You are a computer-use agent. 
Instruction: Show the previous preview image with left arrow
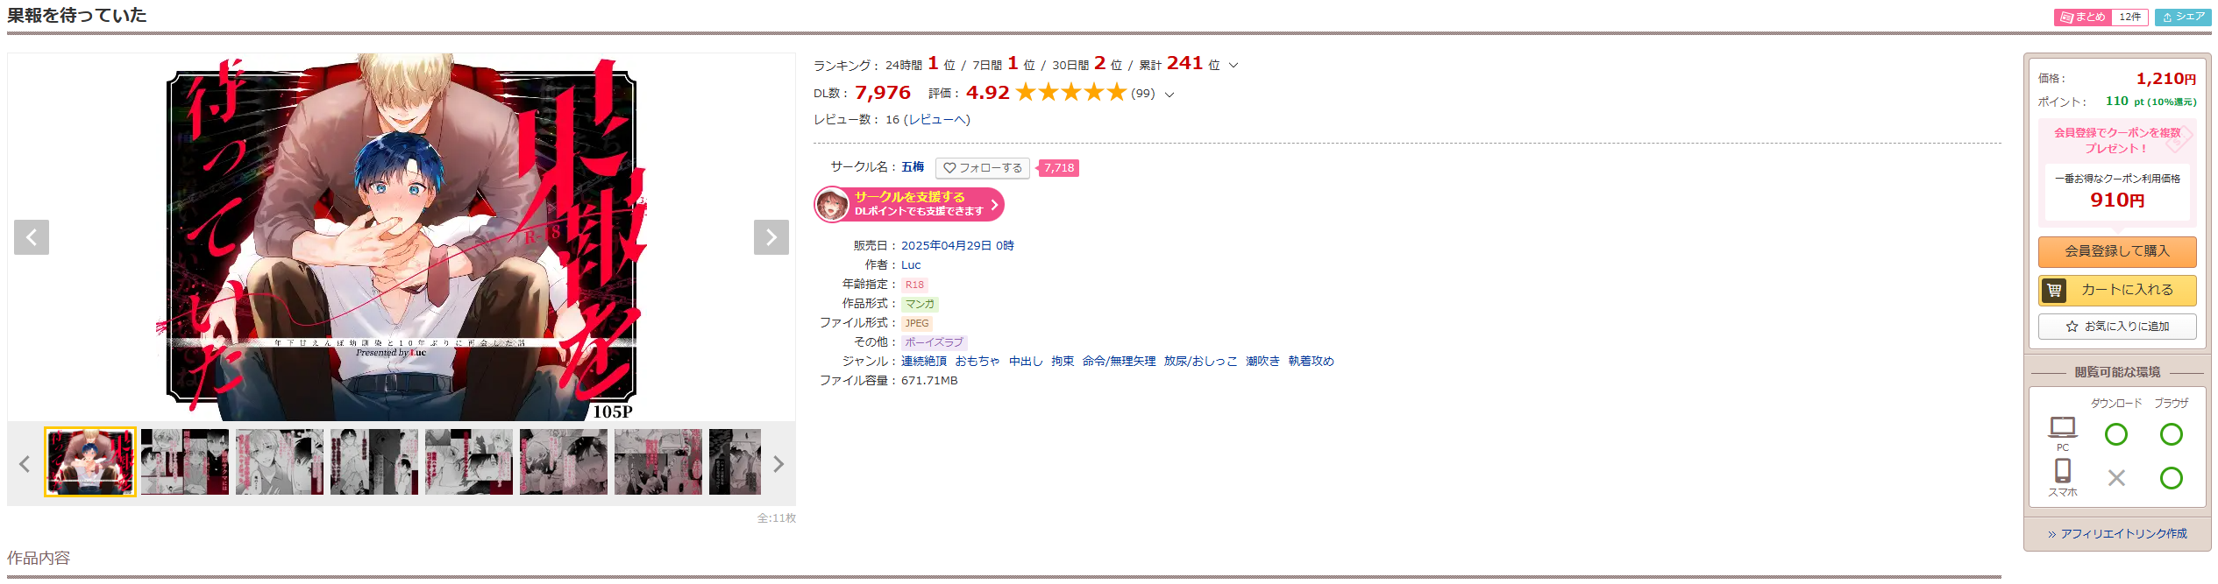(32, 237)
